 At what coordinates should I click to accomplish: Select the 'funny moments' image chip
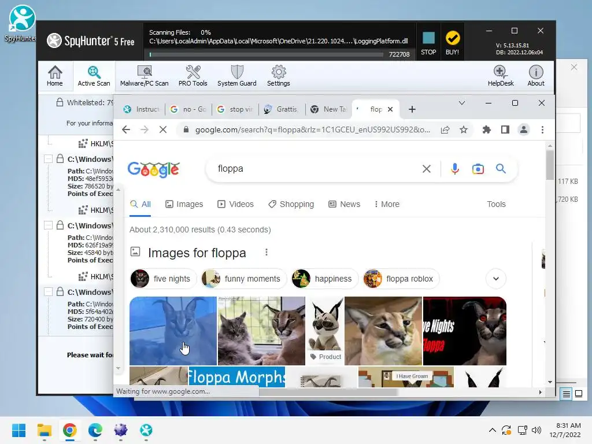[x=243, y=279]
